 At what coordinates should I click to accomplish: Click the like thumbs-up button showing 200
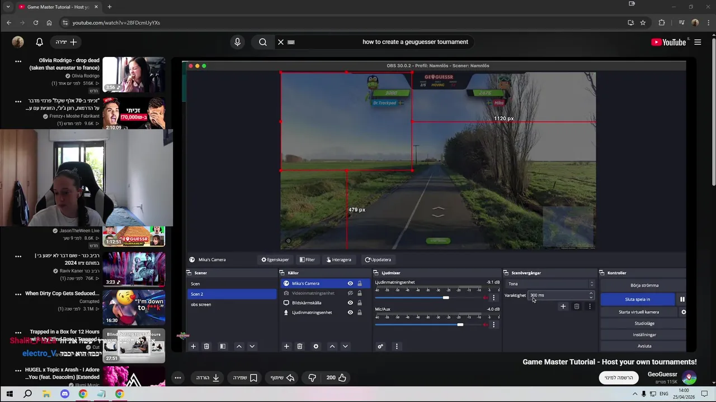(336, 377)
